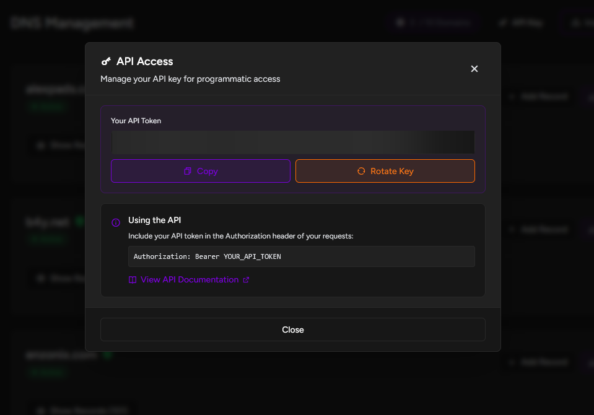Screen dimensions: 594x415
Task: Click the API Access dialog title
Action: tap(145, 61)
